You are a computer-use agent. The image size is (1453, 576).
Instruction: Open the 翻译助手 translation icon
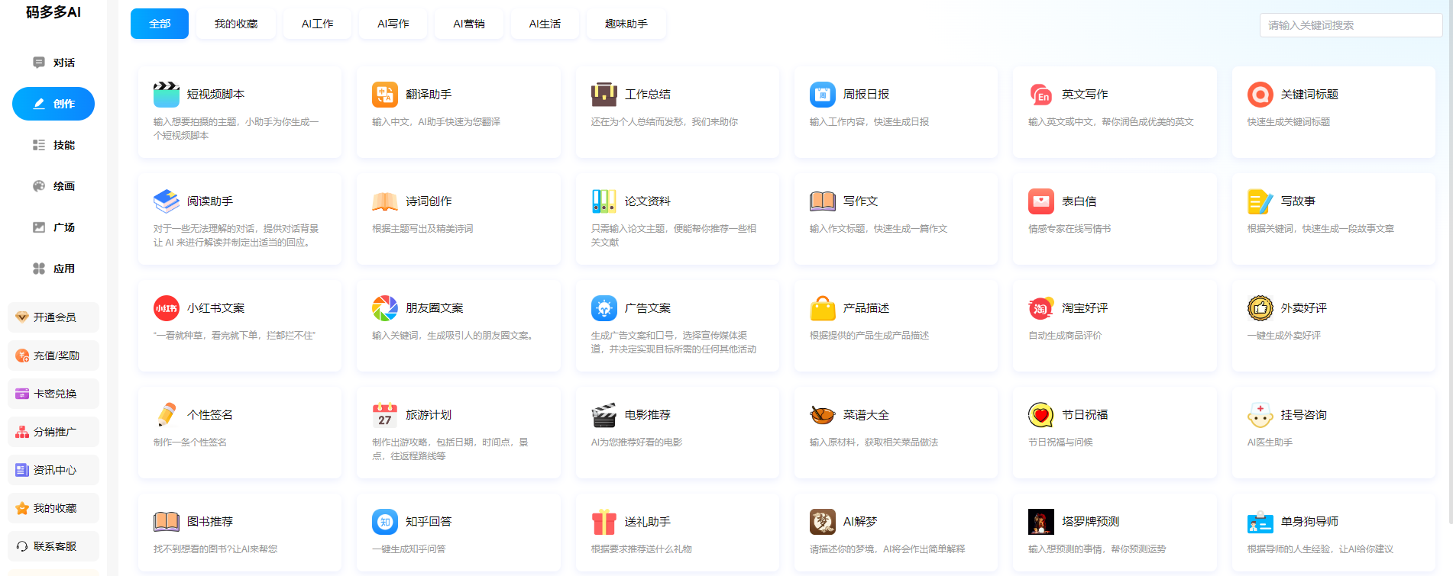point(385,95)
